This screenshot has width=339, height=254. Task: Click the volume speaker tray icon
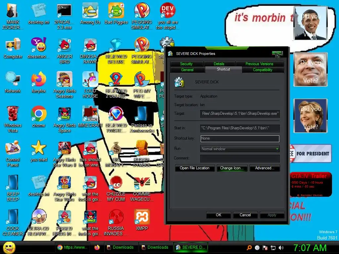coord(281,248)
